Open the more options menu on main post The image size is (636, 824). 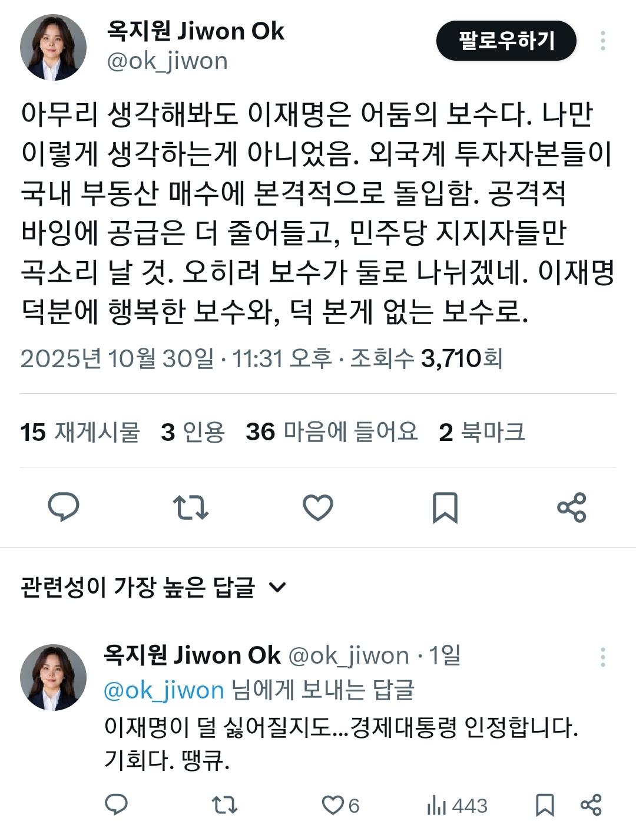(x=603, y=41)
